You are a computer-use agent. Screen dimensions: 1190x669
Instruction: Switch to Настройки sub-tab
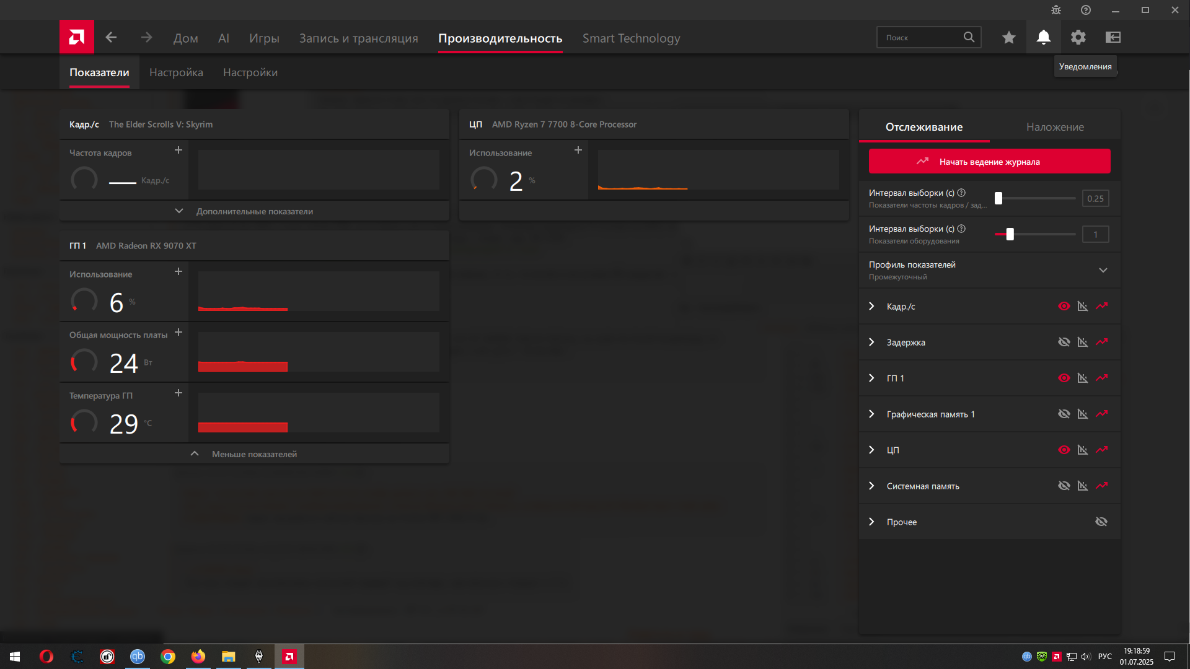[x=250, y=72]
